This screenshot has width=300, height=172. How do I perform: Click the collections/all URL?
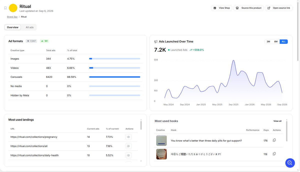(29, 146)
